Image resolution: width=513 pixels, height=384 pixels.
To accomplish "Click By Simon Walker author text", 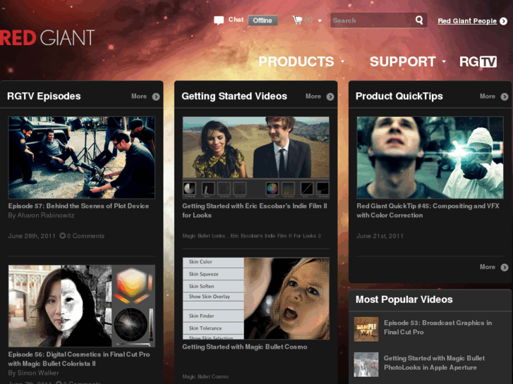I will [33, 373].
